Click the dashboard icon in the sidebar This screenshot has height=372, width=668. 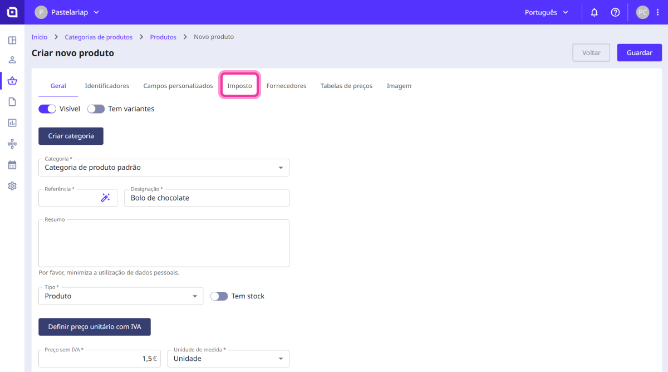[12, 40]
